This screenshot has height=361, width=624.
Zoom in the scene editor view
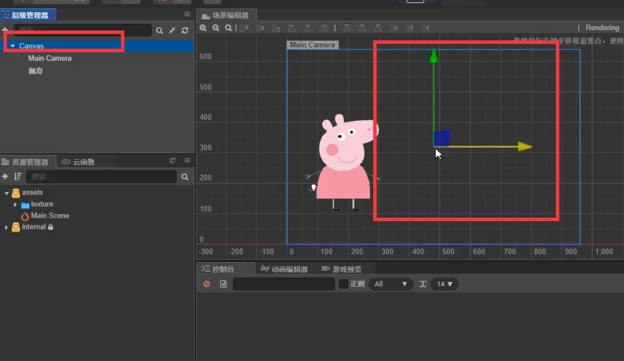pyautogui.click(x=203, y=28)
